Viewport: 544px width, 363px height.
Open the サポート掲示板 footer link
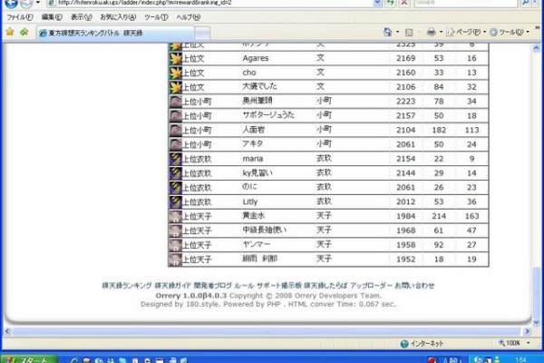pyautogui.click(x=279, y=286)
